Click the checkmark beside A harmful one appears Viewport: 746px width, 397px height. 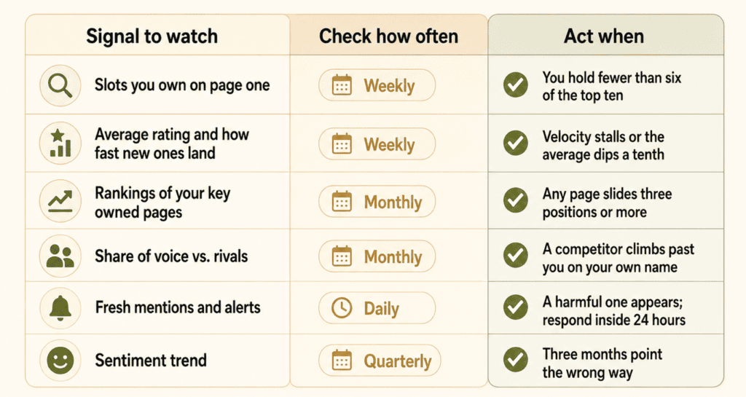(516, 307)
